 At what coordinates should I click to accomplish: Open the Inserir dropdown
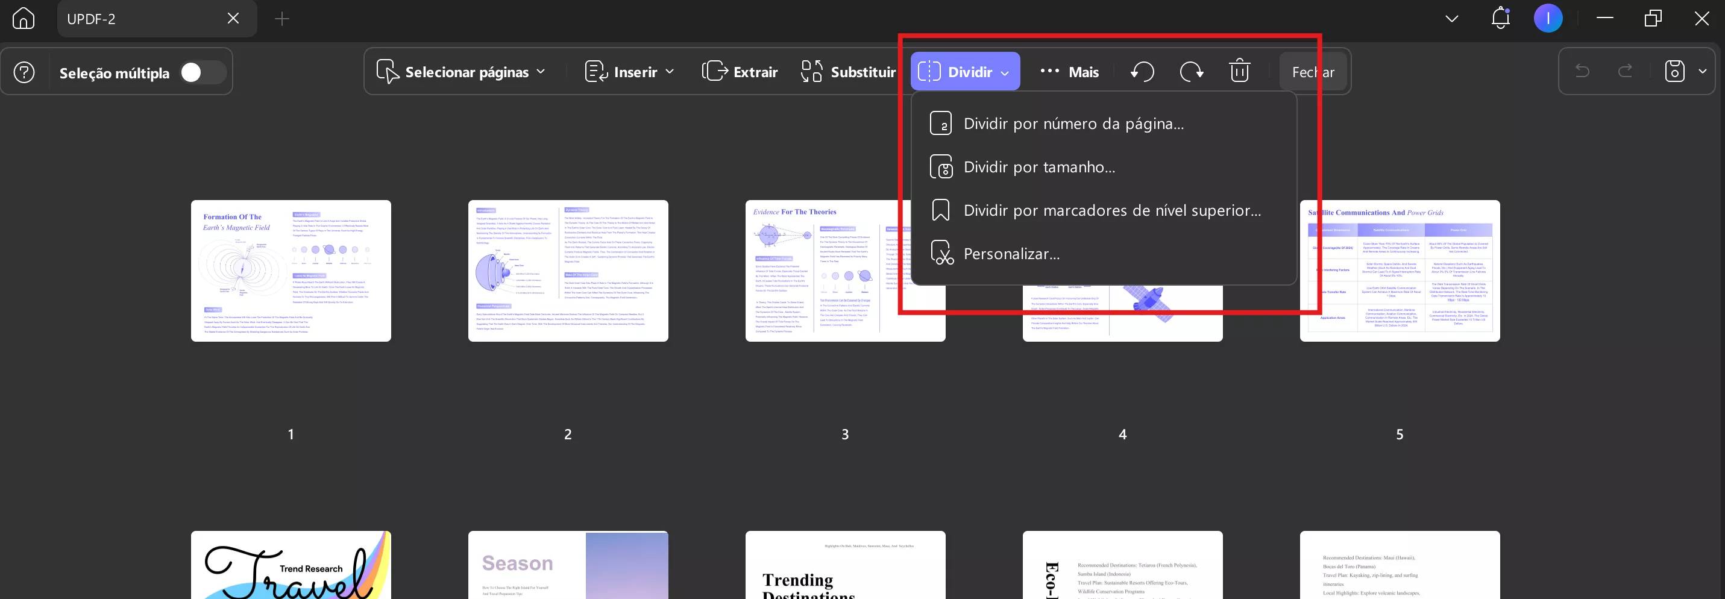629,72
